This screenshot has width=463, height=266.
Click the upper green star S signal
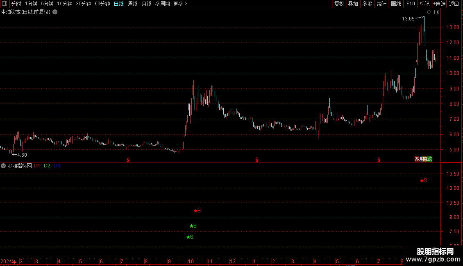(193, 226)
